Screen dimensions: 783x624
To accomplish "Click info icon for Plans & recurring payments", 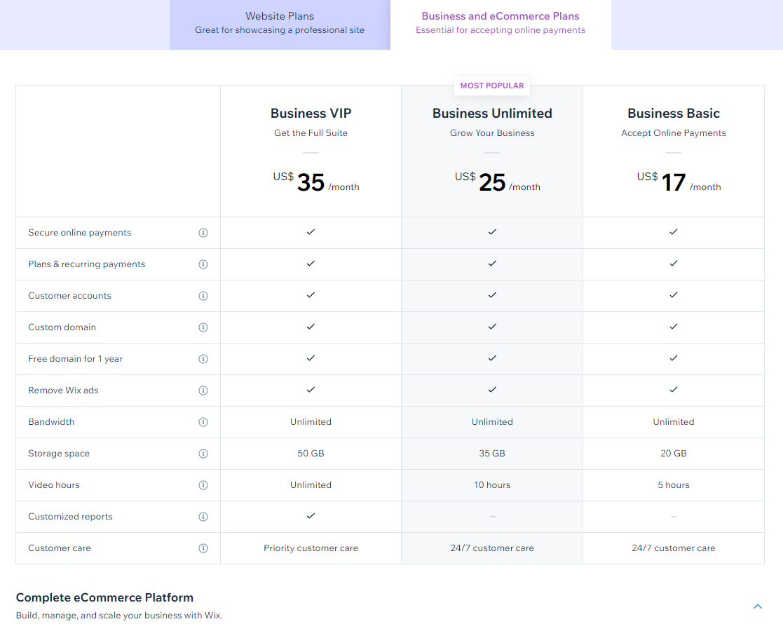I will point(203,264).
